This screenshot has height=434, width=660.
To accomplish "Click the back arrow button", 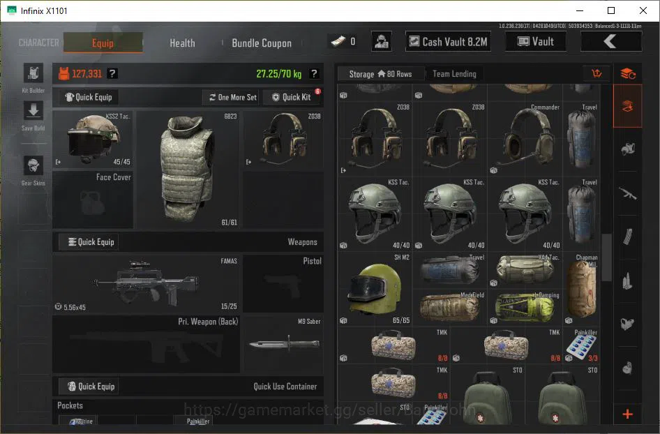I will tap(610, 42).
